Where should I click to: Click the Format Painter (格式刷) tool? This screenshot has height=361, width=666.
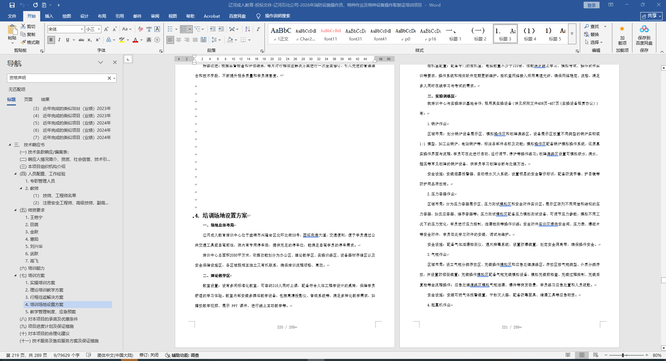tap(30, 42)
